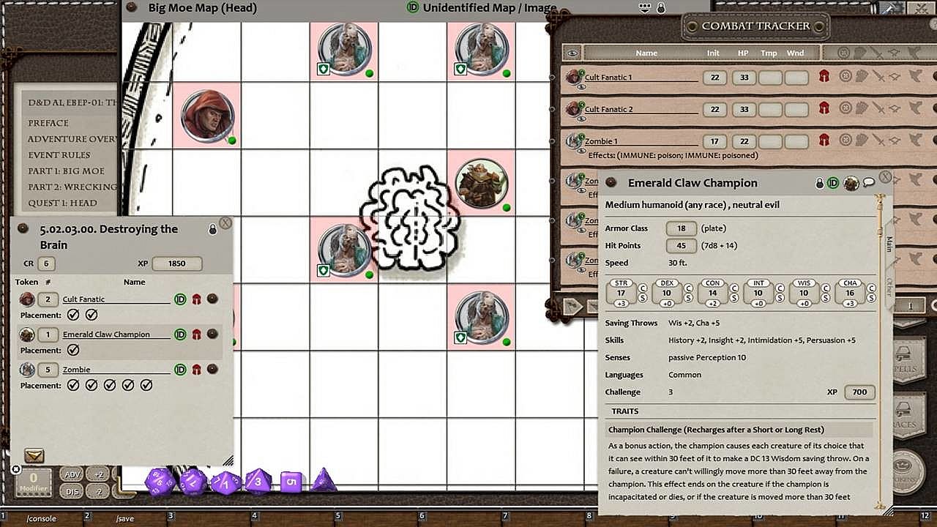Open the Event Rules entry in the story list

pos(59,155)
